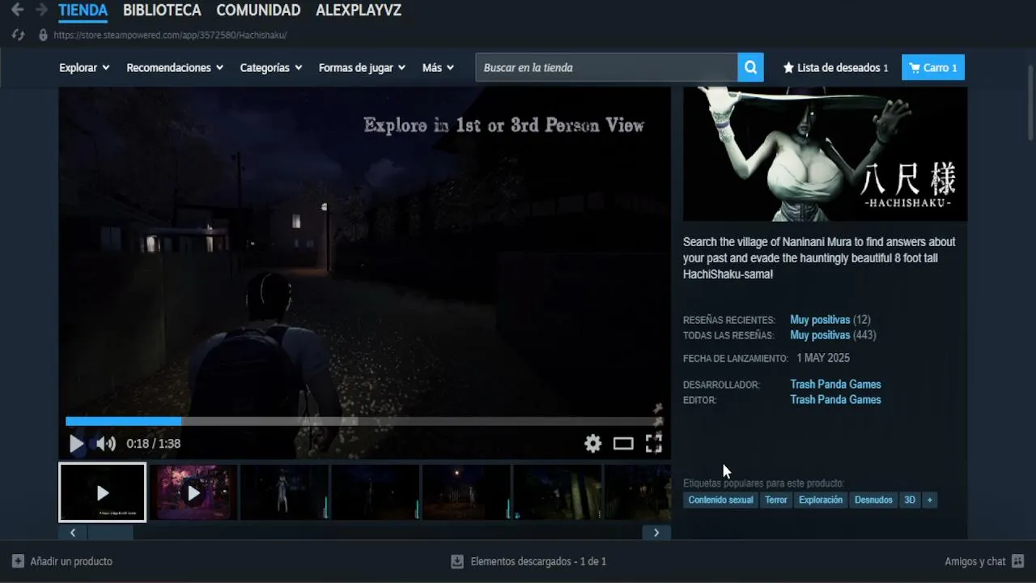Open Elementos descargados - 1 de 1

538,561
